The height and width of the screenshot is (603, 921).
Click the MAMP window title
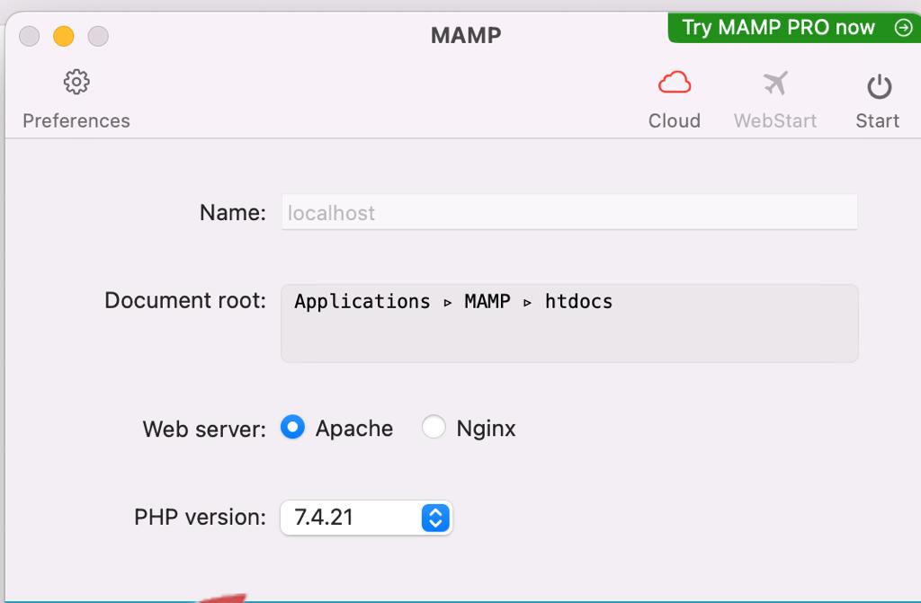466,35
